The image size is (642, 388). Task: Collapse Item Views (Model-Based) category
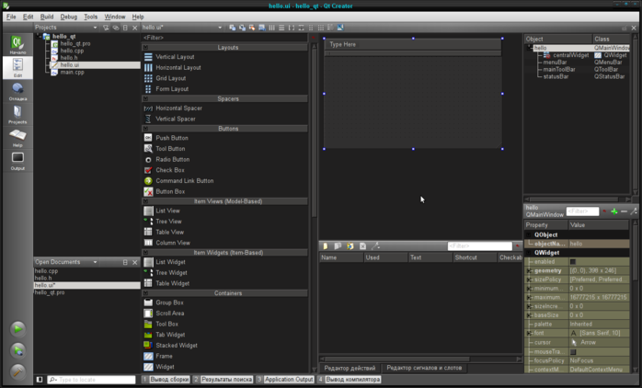point(145,201)
